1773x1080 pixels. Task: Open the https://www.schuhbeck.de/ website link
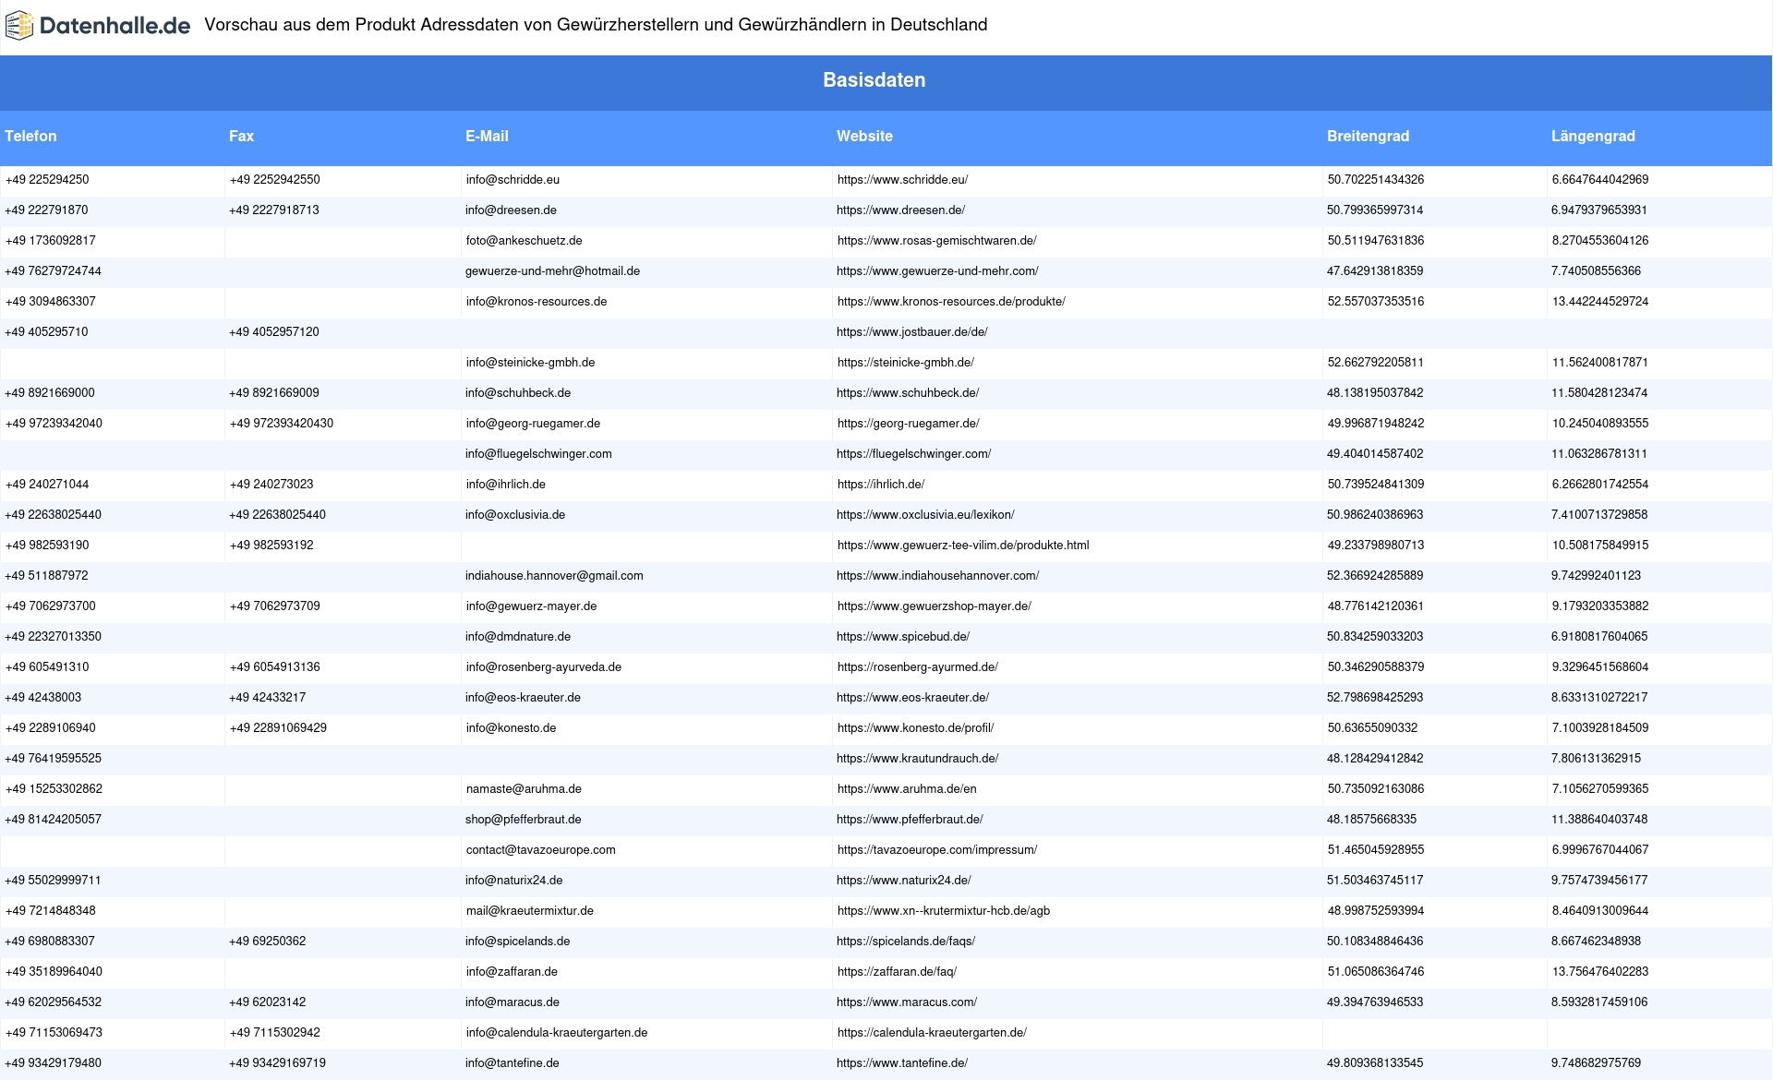(908, 393)
